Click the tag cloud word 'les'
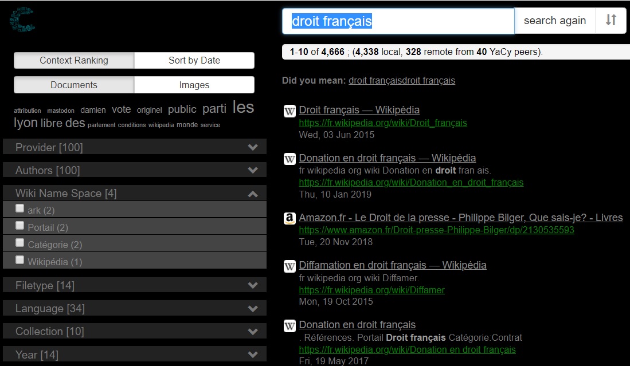Screen dimensions: 630x366 (243, 107)
